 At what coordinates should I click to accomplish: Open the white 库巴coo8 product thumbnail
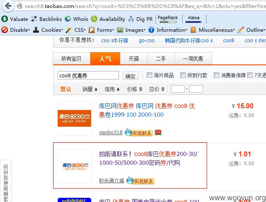click(x=74, y=166)
